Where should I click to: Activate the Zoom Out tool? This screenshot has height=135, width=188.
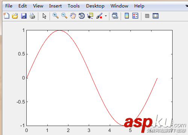point(64,16)
